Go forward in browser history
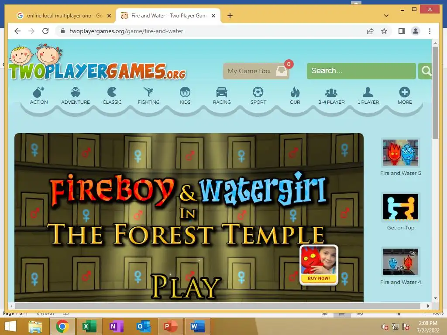The width and height of the screenshot is (447, 335). [31, 31]
